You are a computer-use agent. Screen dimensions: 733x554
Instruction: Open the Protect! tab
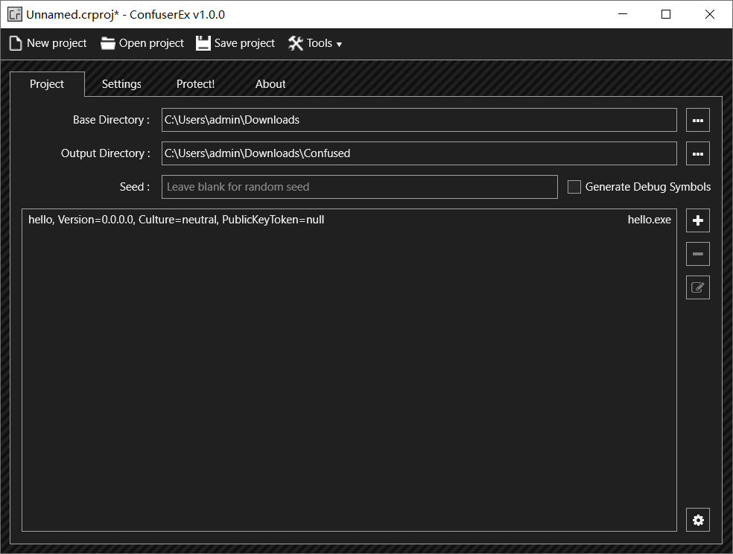coord(195,84)
